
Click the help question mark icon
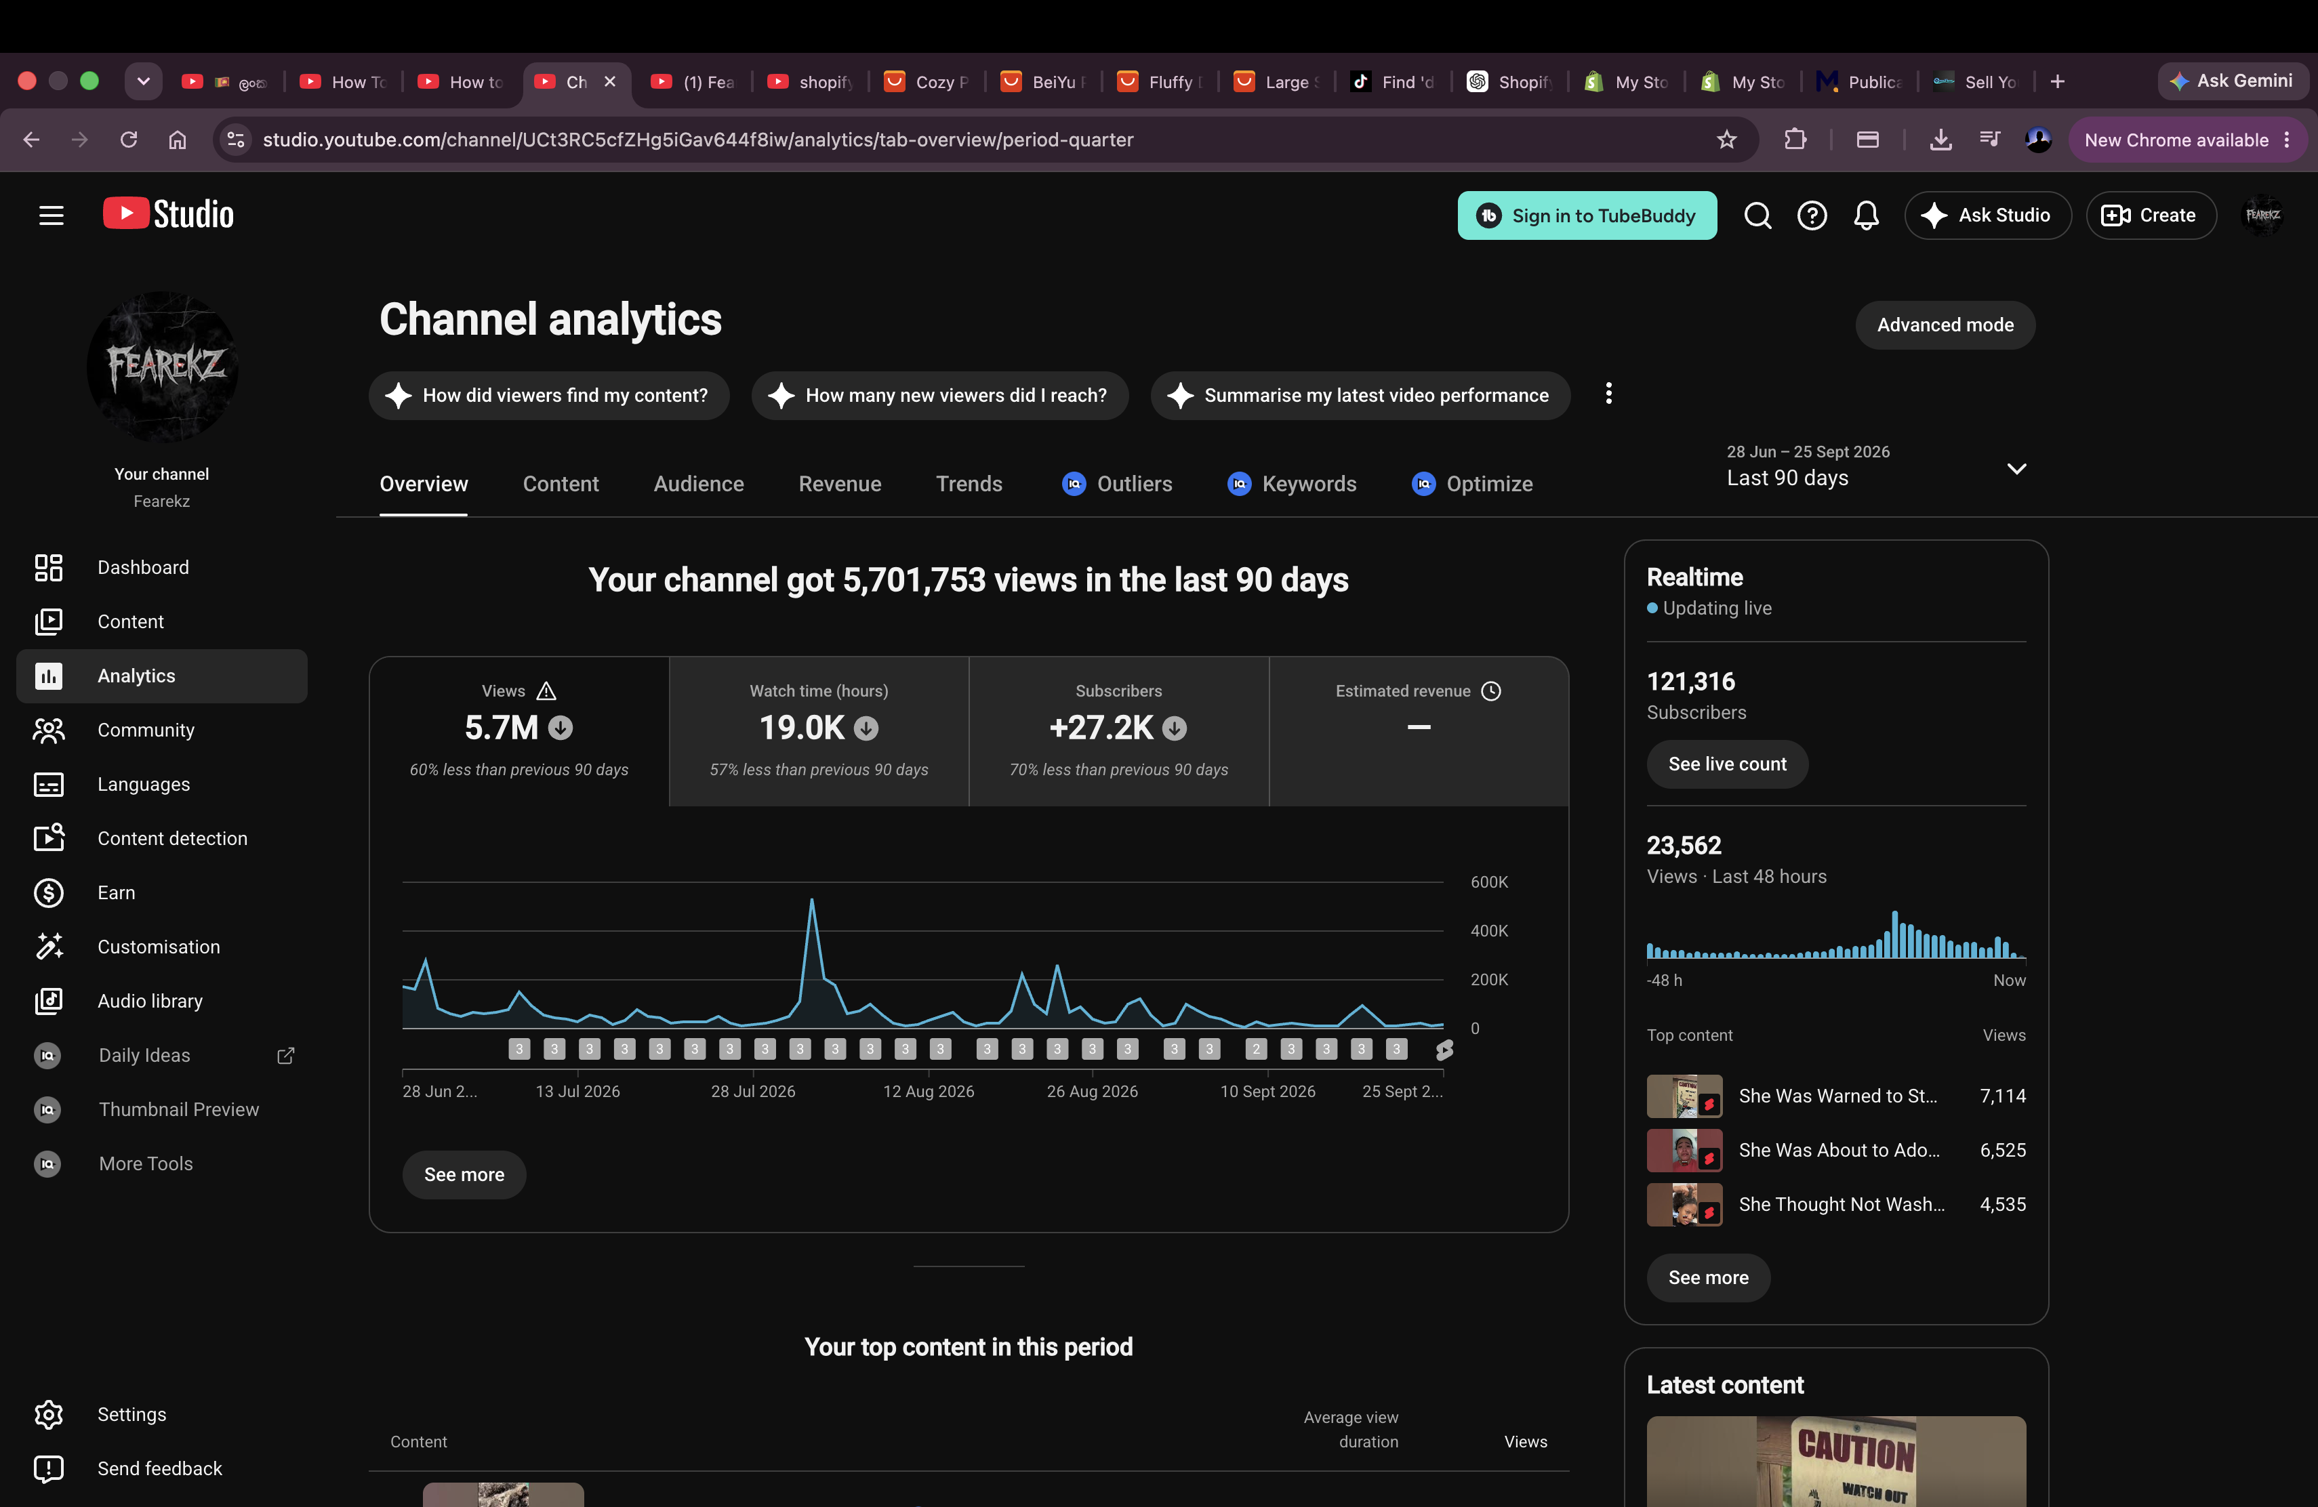pos(1812,215)
